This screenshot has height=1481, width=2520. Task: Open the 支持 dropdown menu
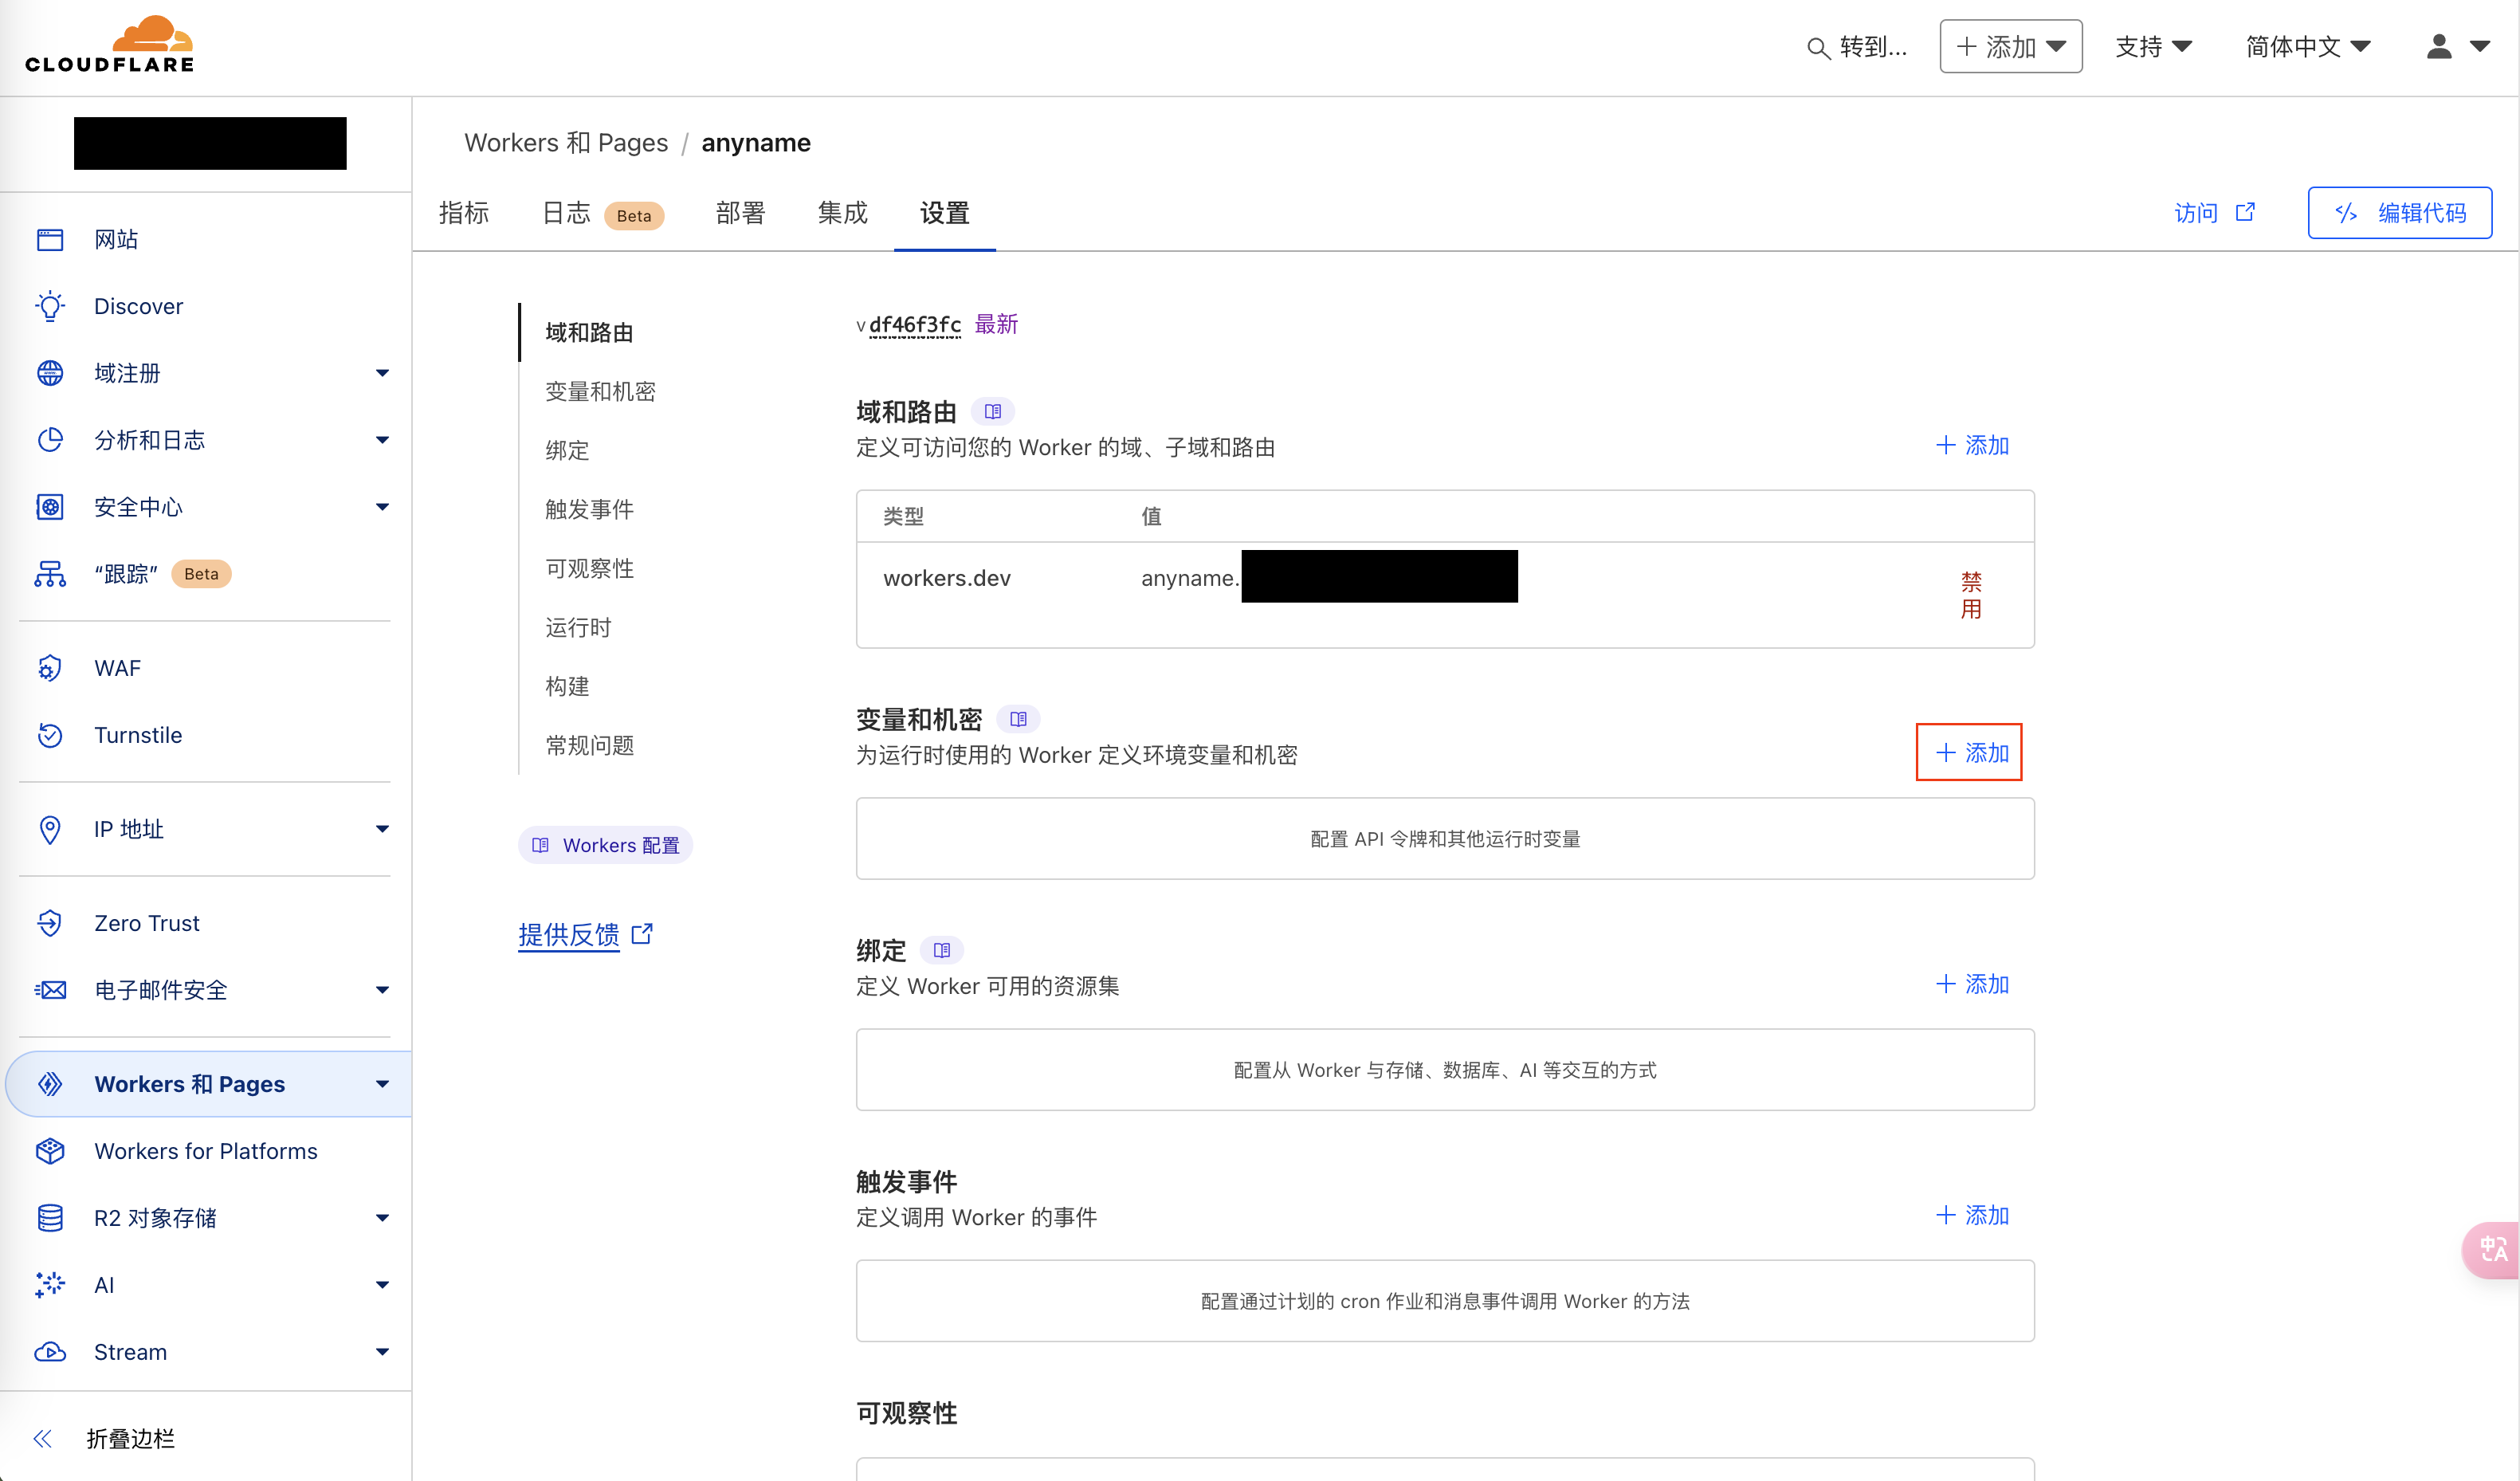[x=2153, y=46]
